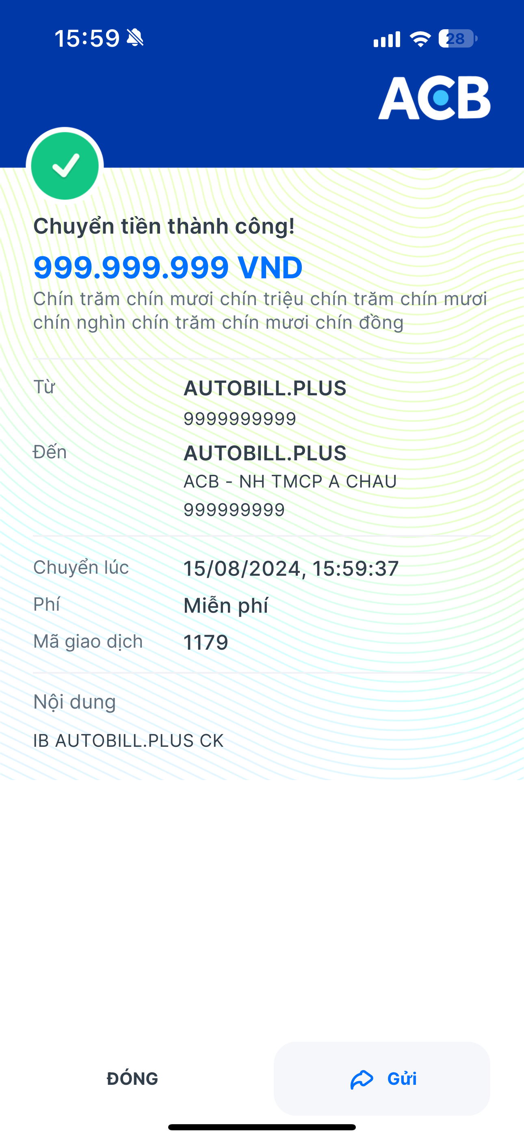Select the recipient account number 999999999
The width and height of the screenshot is (524, 1136).
[234, 510]
